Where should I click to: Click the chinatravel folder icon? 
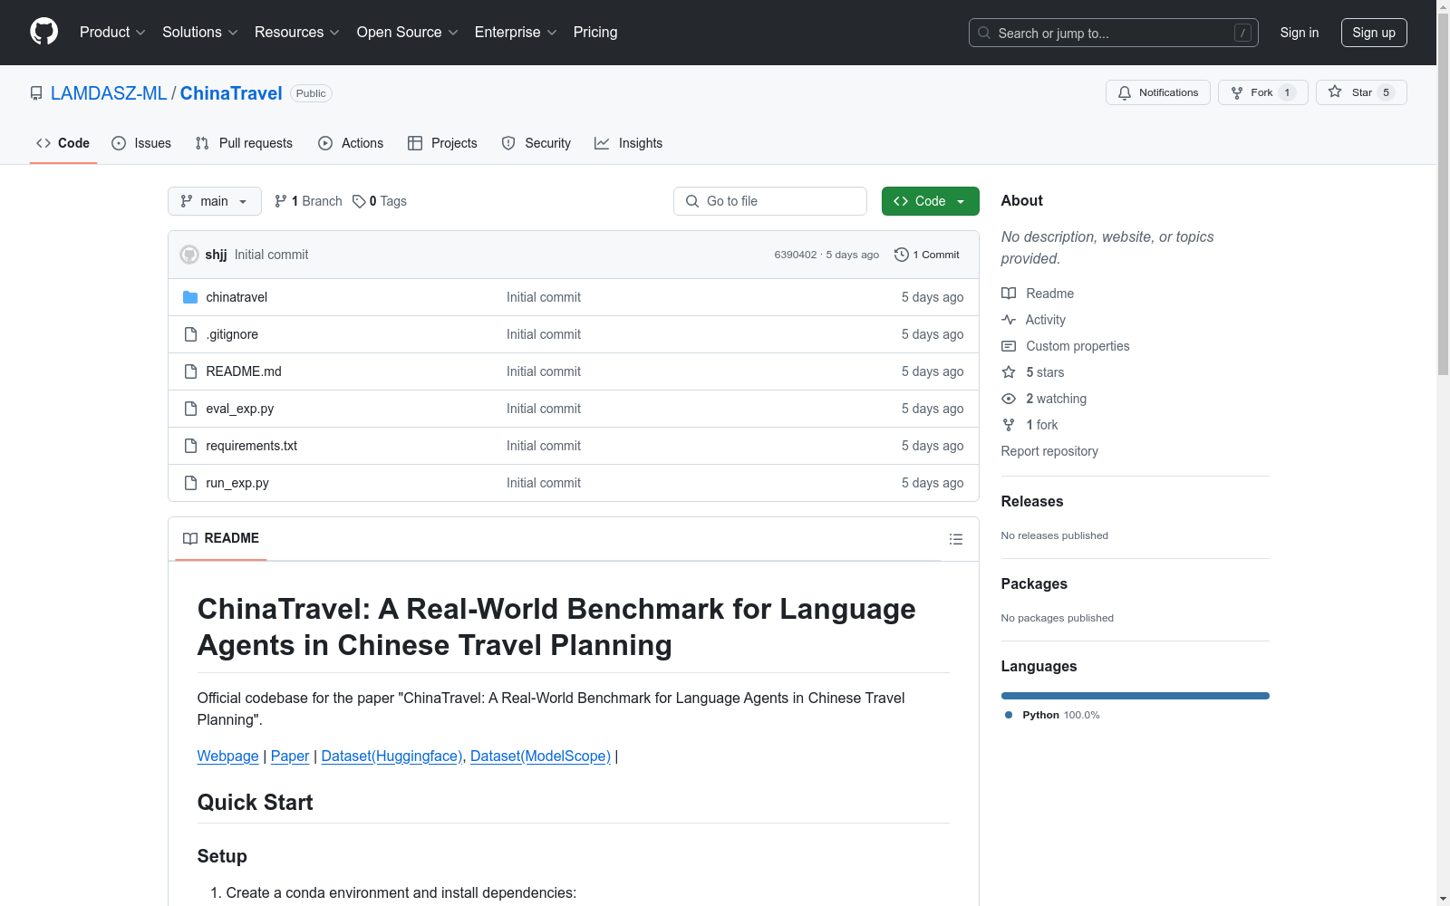(x=190, y=297)
